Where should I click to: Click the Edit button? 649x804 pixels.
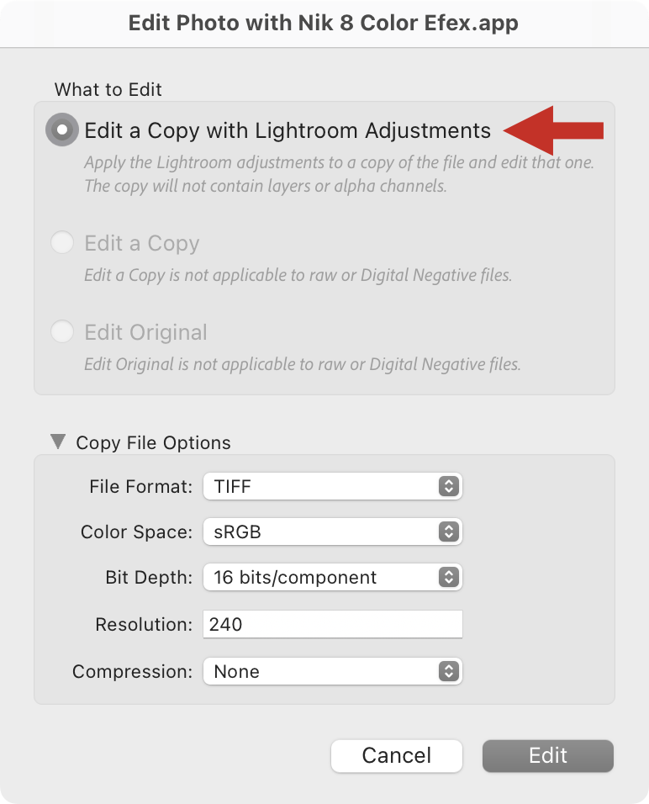click(548, 756)
